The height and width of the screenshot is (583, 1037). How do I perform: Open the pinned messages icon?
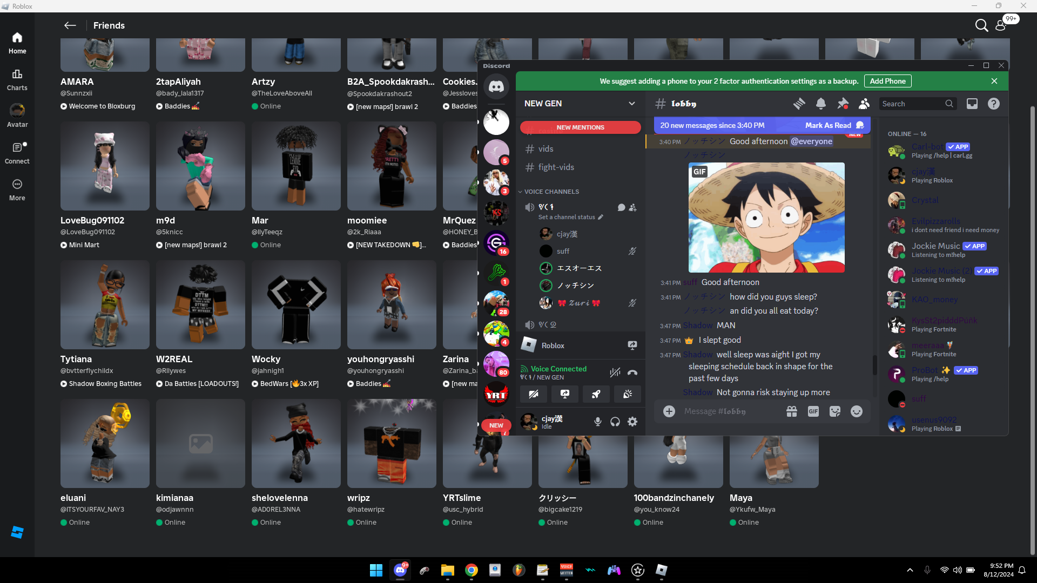(843, 104)
